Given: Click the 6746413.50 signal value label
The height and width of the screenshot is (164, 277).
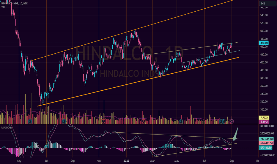Looking at the screenshot, I should 266,143.
